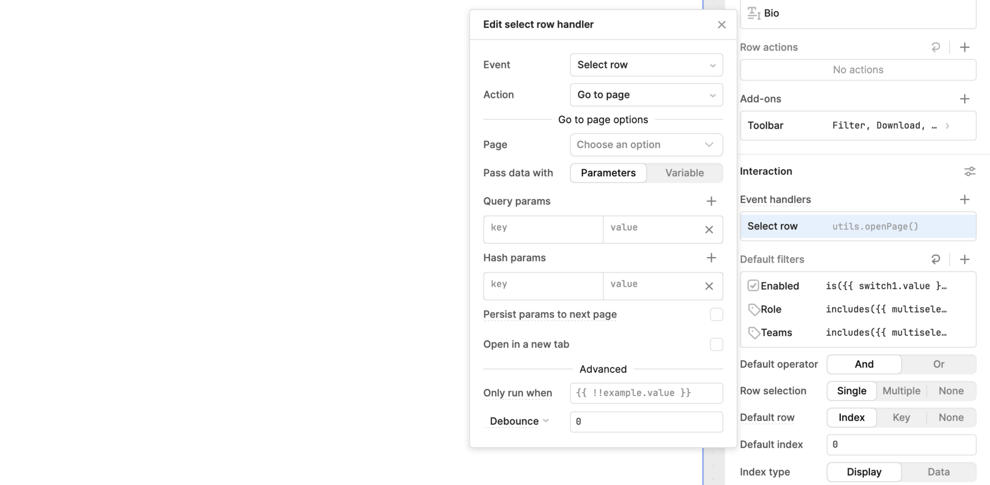Open the Teams default filter
Image resolution: width=990 pixels, height=485 pixels.
(x=858, y=333)
